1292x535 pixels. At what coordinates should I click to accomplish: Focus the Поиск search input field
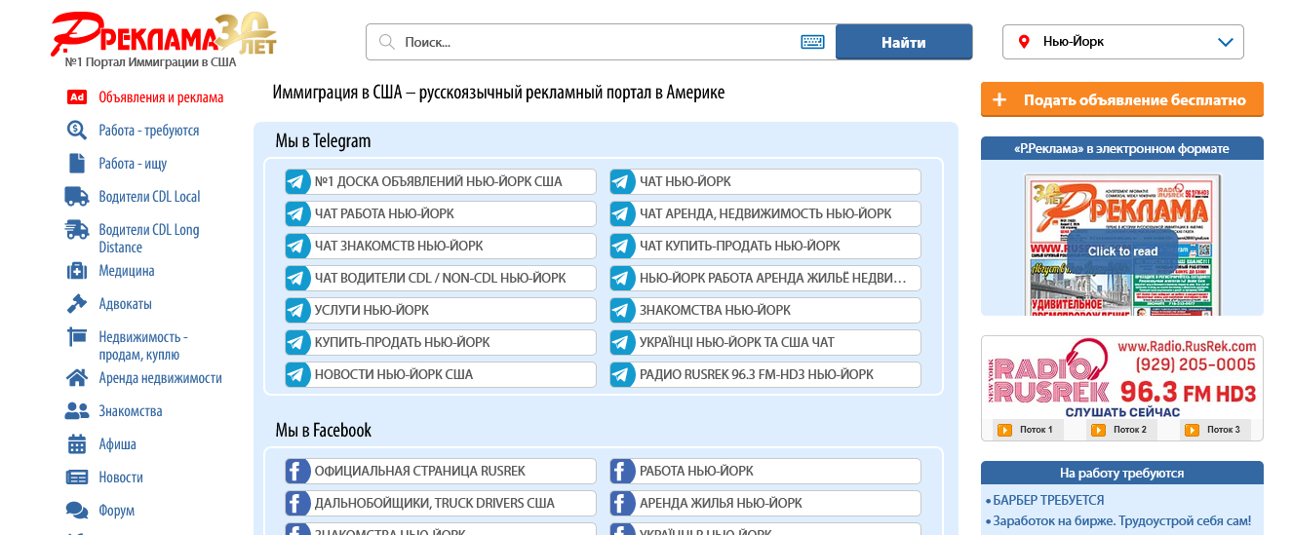(x=595, y=42)
